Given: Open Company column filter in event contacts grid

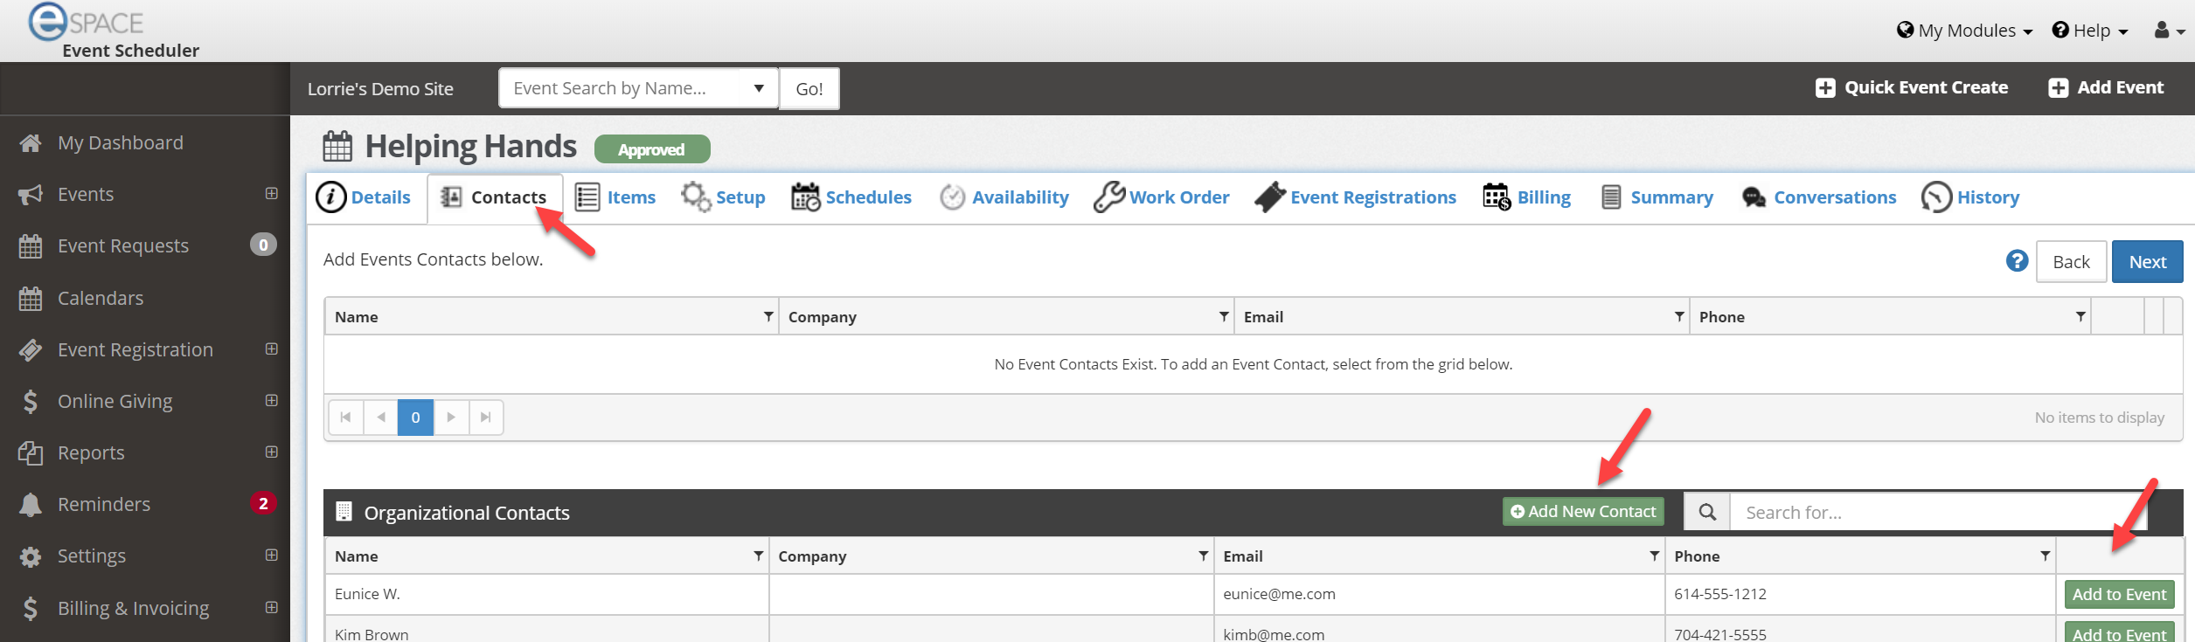Looking at the screenshot, I should click(1224, 316).
